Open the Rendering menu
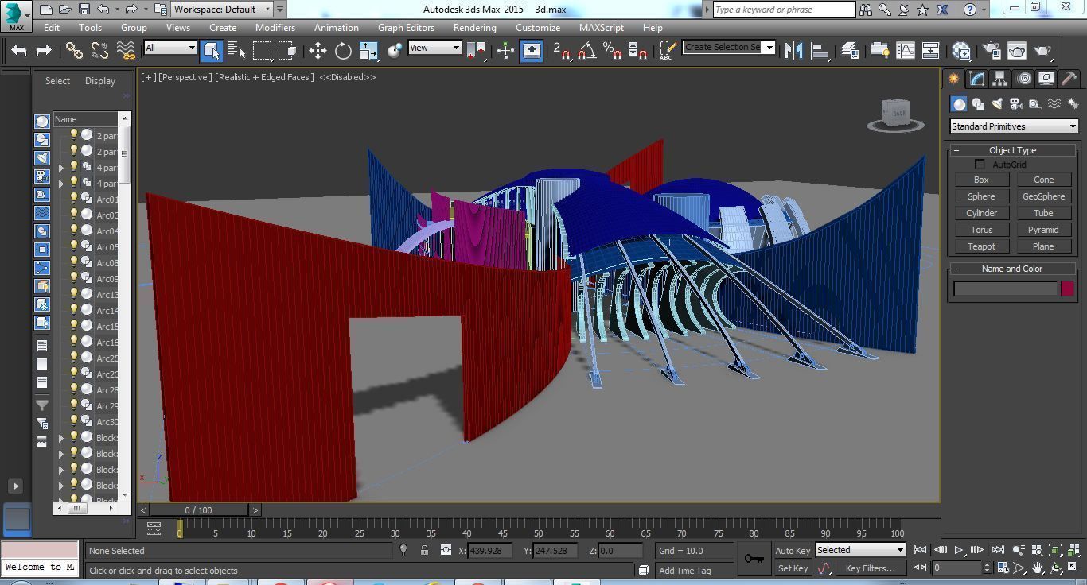Viewport: 1087px width, 585px height. pos(474,27)
